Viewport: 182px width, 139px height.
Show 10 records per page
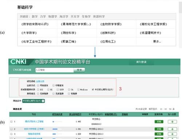161,109
